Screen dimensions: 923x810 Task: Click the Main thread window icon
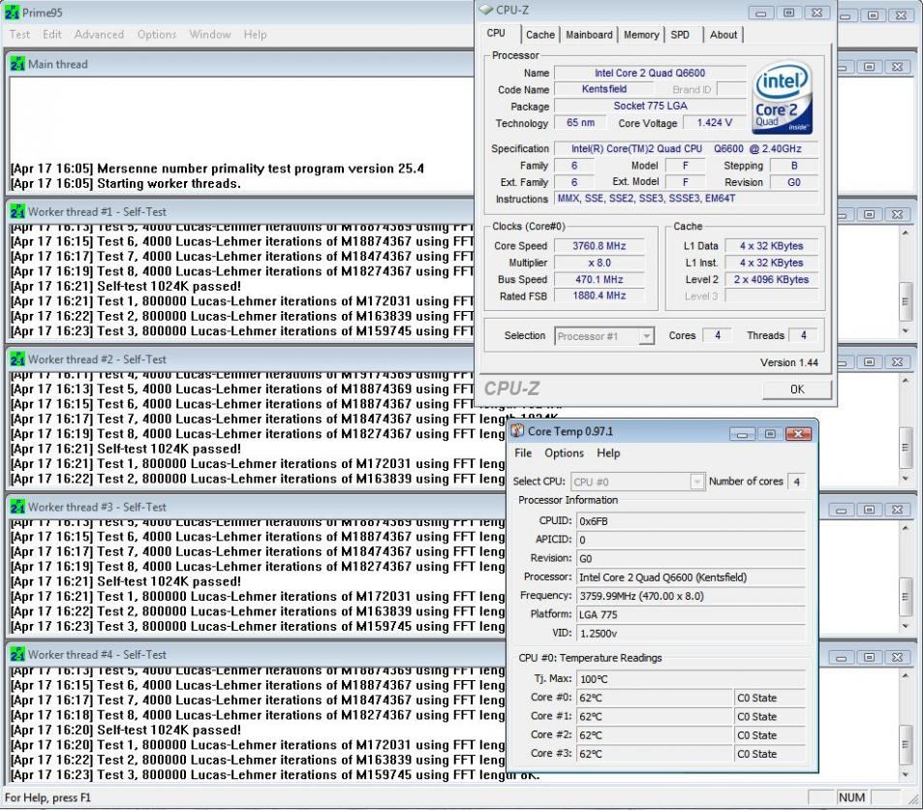click(x=17, y=64)
